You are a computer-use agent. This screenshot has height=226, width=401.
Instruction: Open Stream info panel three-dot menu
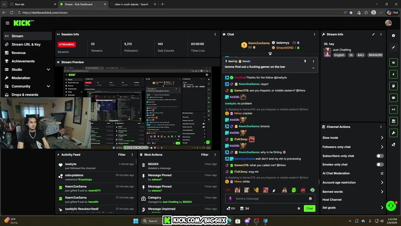pos(381,34)
